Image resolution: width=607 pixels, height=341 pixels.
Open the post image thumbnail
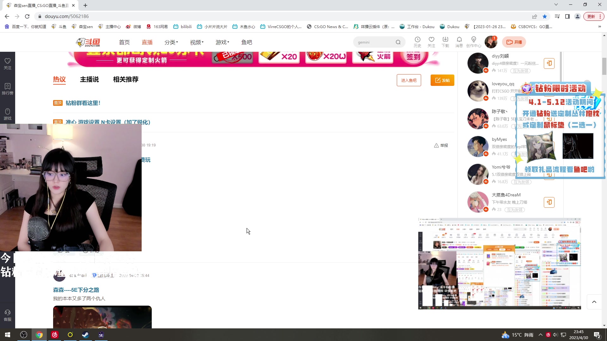pos(102,317)
